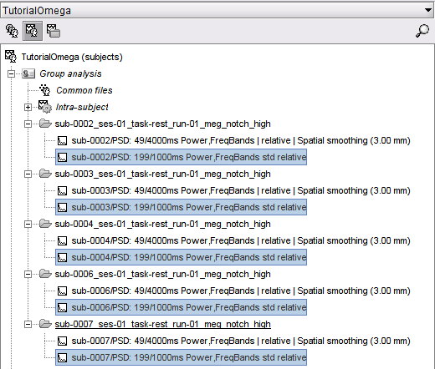This screenshot has height=369, width=435.
Task: Collapse sub-0003 folder node
Action: 28,174
